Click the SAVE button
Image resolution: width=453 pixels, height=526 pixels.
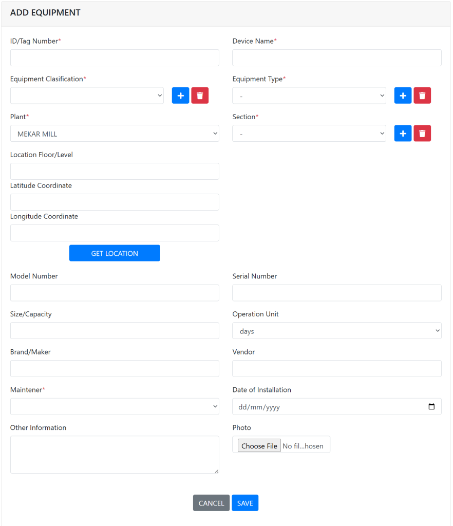(x=245, y=503)
